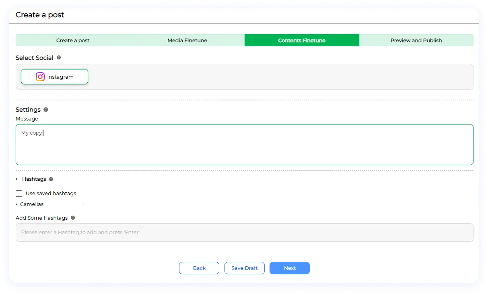488x294 pixels.
Task: Open the Preview and Publish tab
Action: click(416, 41)
